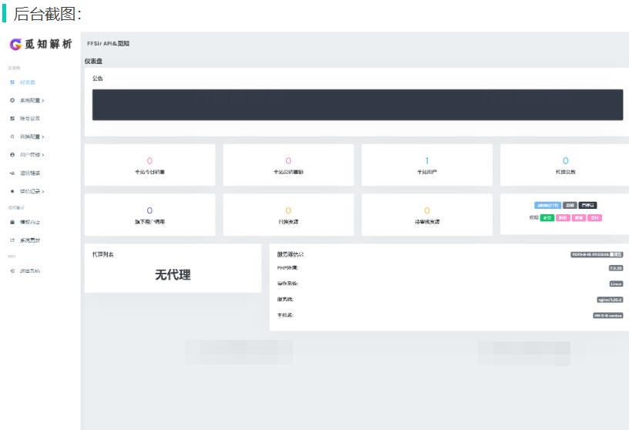Click the 主机名 label
The height and width of the screenshot is (430, 629).
pos(285,315)
